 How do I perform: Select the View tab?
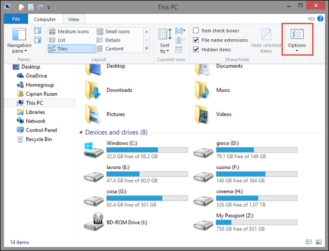pos(73,19)
